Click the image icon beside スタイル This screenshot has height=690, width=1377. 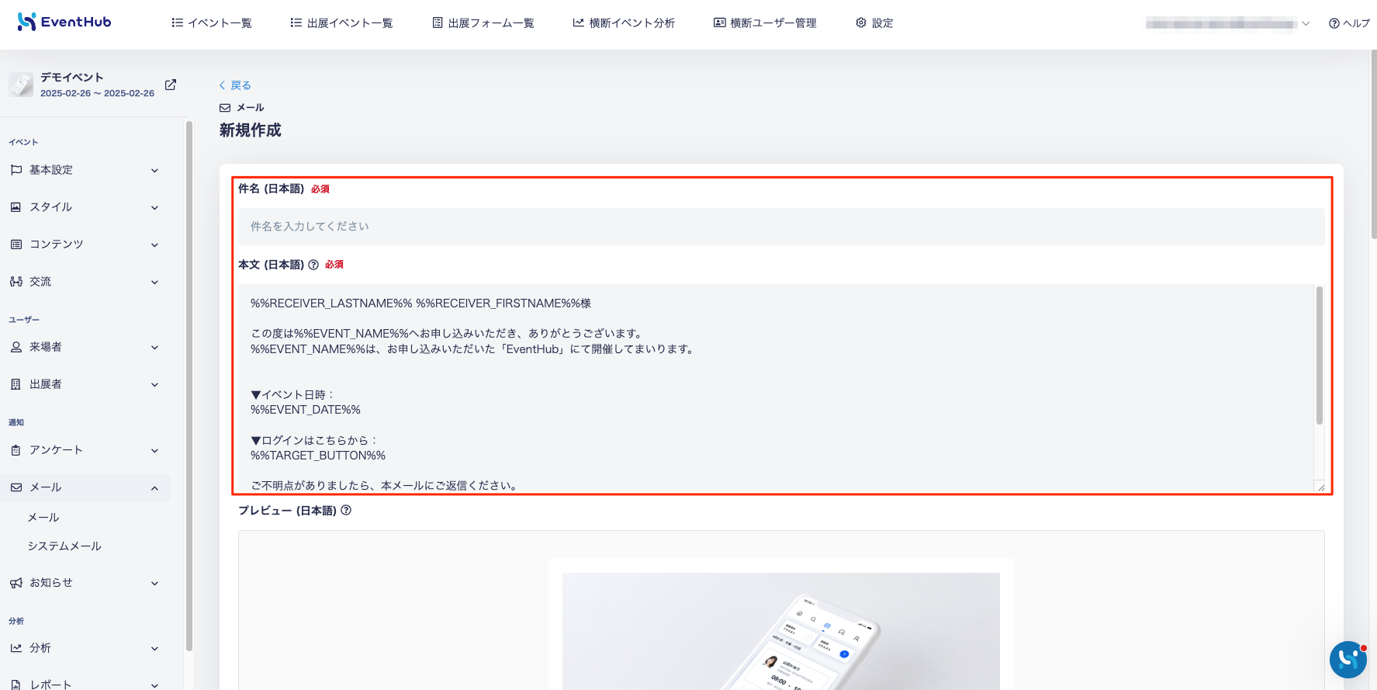(16, 207)
